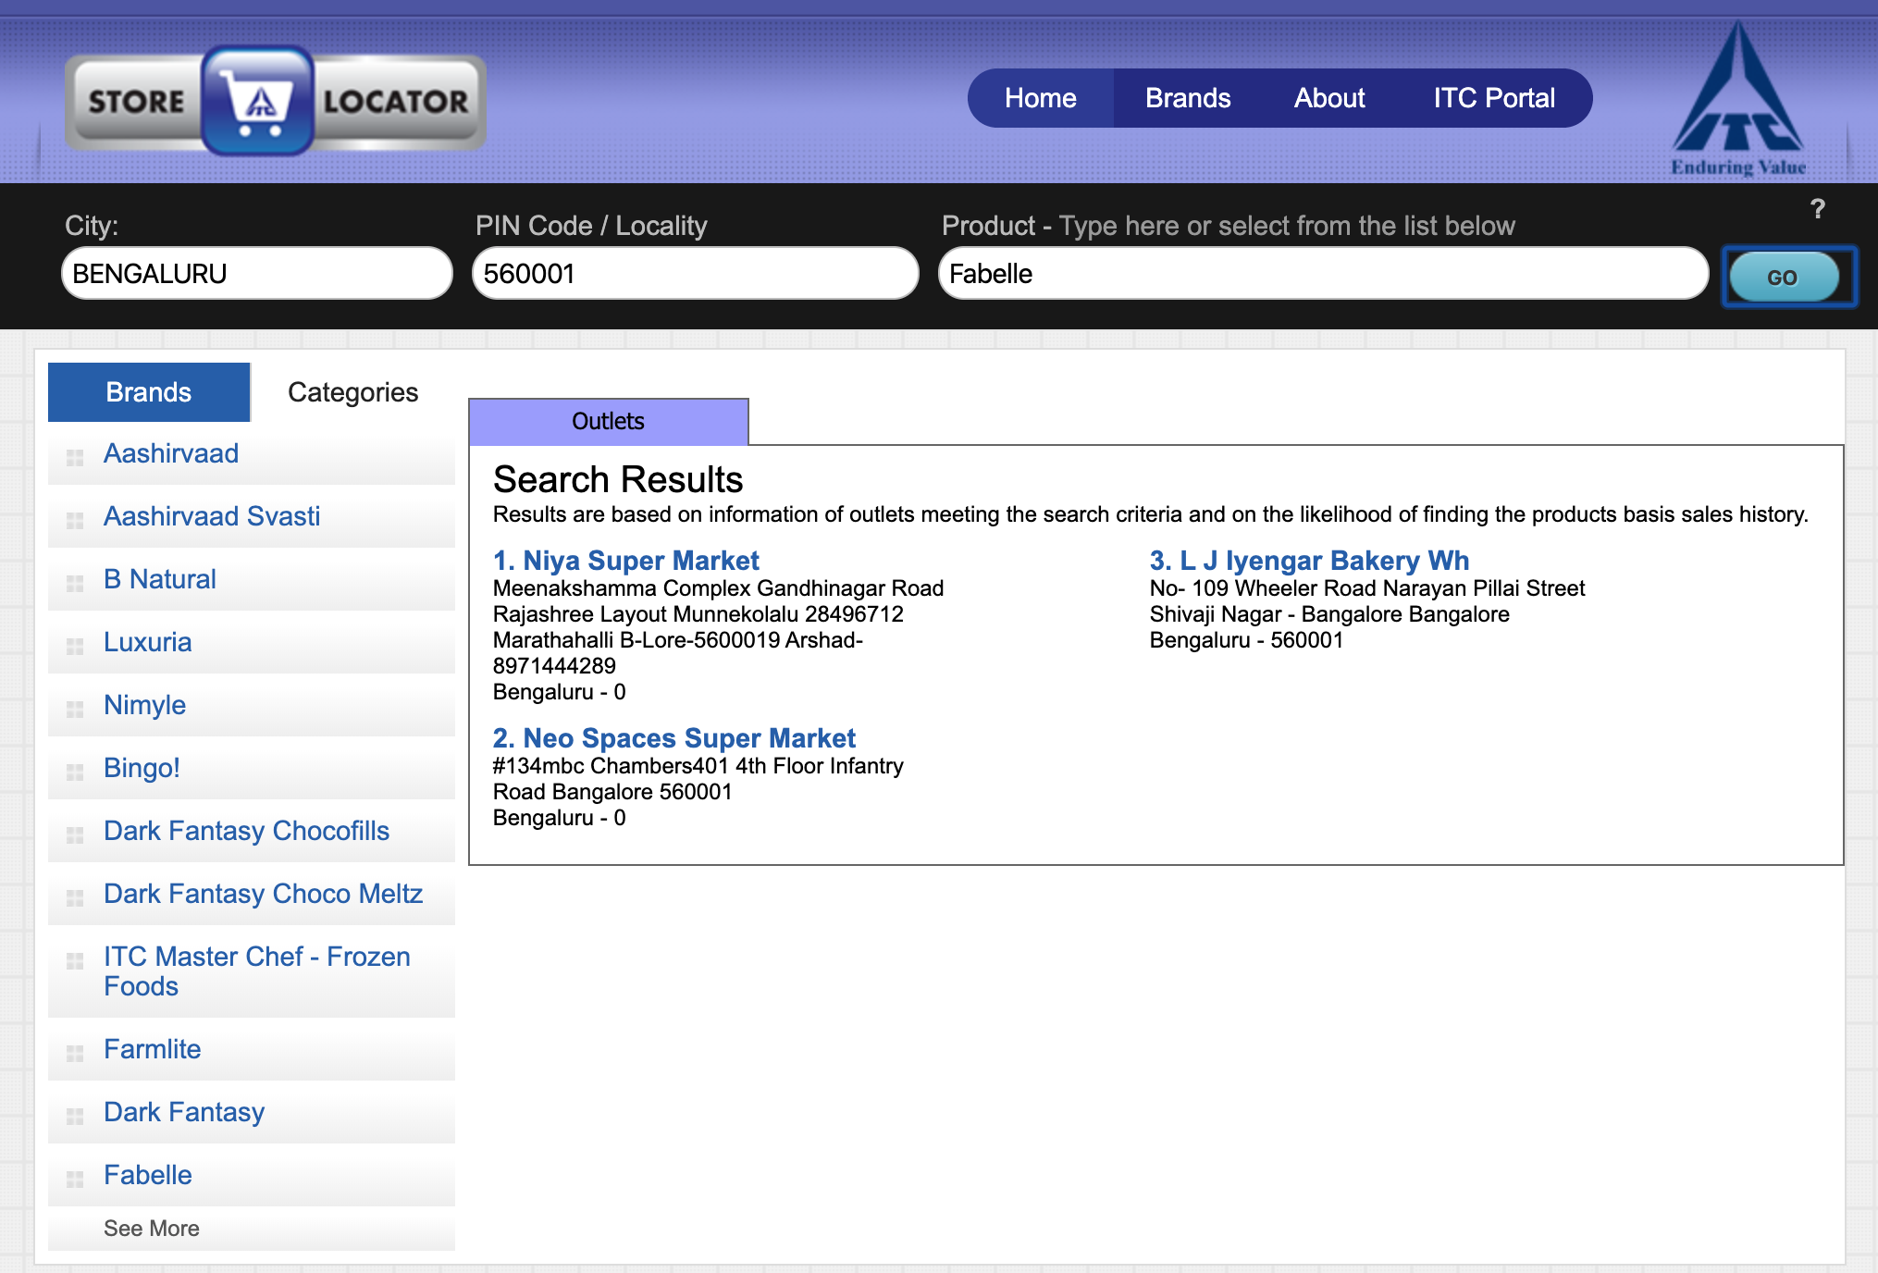Image resolution: width=1878 pixels, height=1273 pixels.
Task: Open the Outlets tab
Action: coord(608,422)
